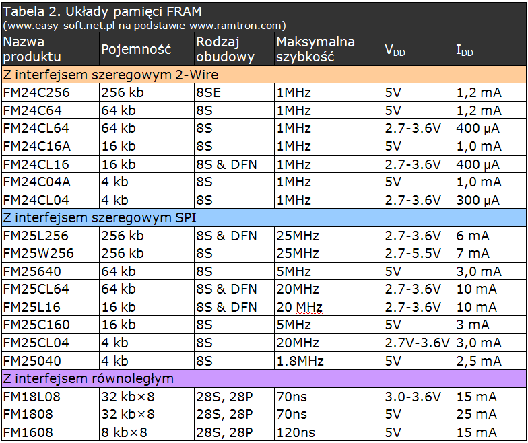Select the FM18L08 product name cell
This screenshot has width=528, height=443.
click(x=50, y=397)
